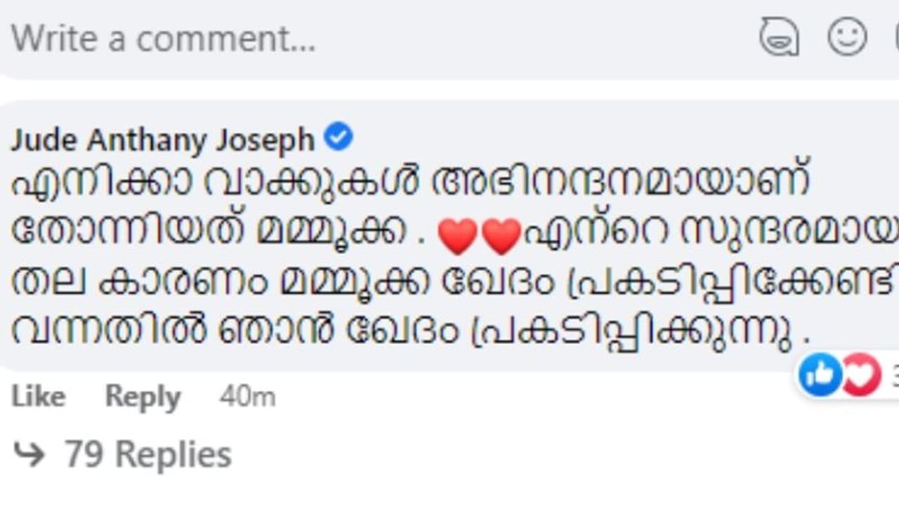Like Jude Anthany Joseph's comment

pos(38,397)
